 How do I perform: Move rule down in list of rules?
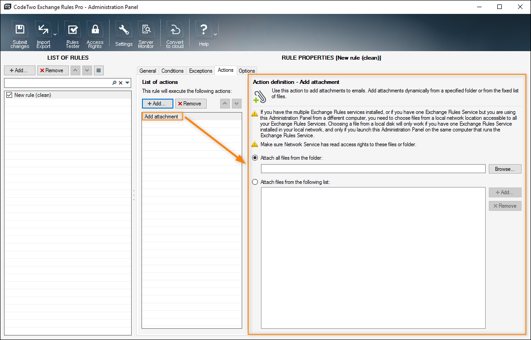87,70
